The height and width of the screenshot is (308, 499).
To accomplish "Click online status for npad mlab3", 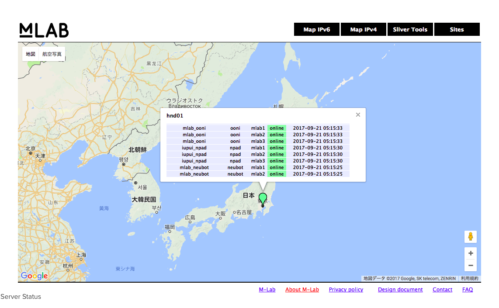I will 277,161.
